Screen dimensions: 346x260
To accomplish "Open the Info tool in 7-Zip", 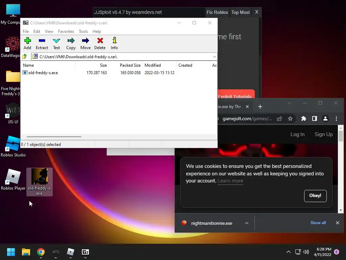I will [114, 43].
